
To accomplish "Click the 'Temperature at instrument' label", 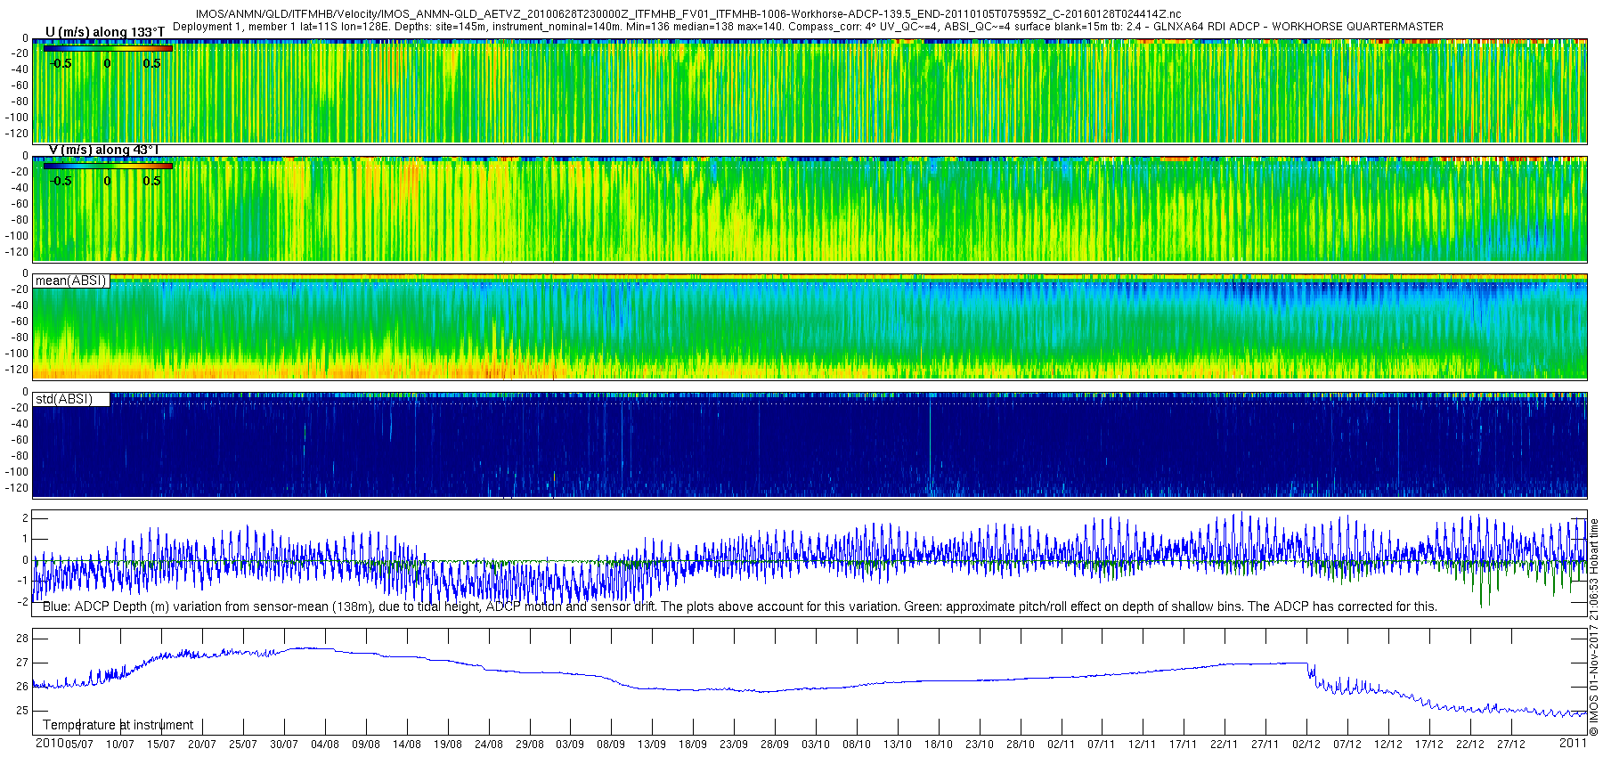I will pos(118,725).
